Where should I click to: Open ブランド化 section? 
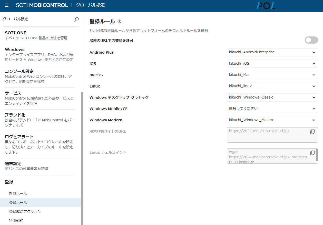pos(40,120)
